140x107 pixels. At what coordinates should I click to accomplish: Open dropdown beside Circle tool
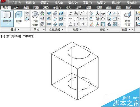(86, 19)
